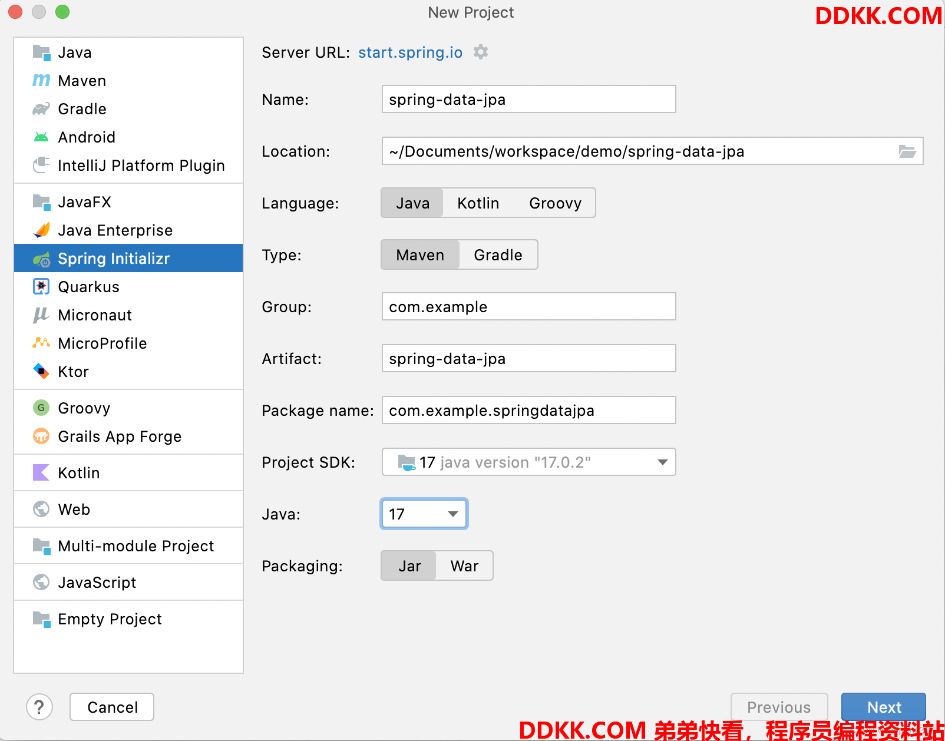The width and height of the screenshot is (945, 741).
Task: Select Multi-module Project entry
Action: [128, 546]
